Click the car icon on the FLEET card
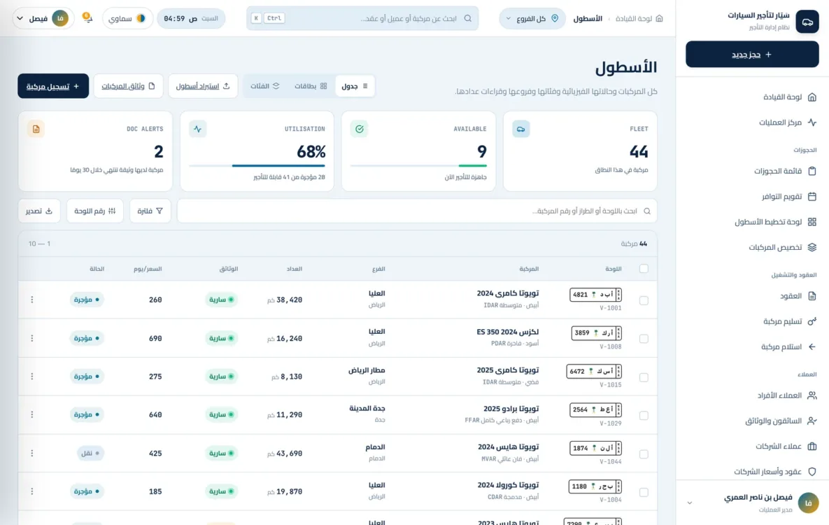 point(520,129)
